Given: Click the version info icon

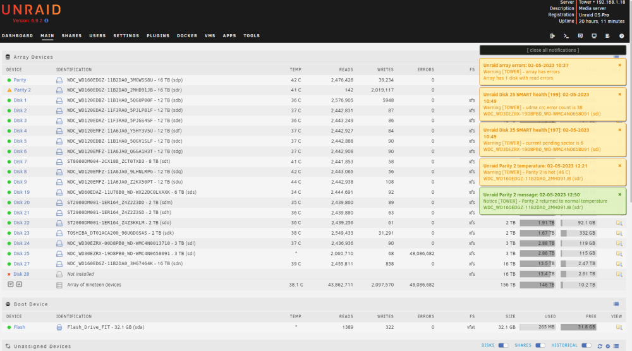Looking at the screenshot, I should (46, 21).
